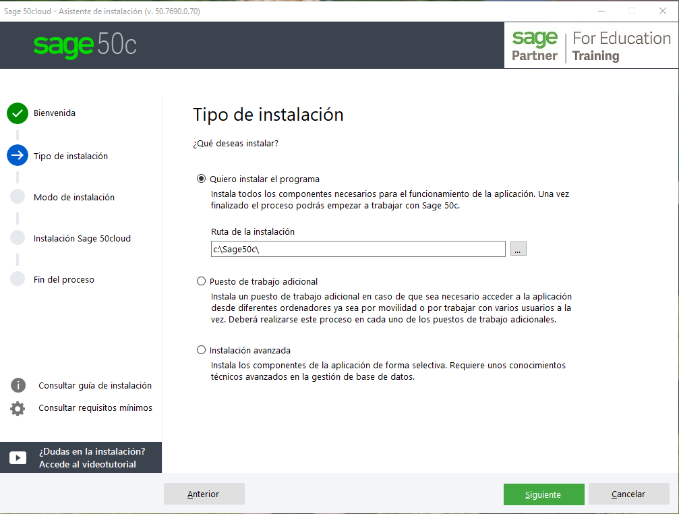Open Consultar guía de instalación link

click(95, 385)
